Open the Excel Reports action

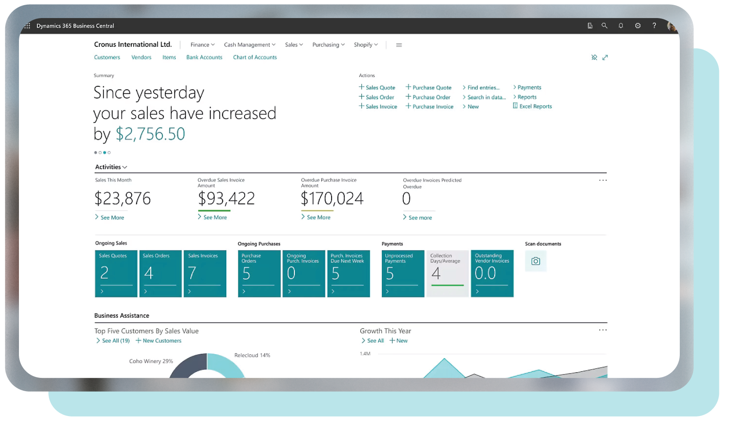coord(533,106)
